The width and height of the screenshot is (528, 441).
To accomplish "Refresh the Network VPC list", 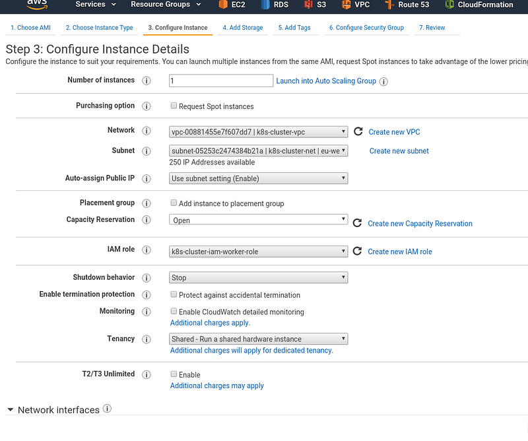I will point(358,131).
